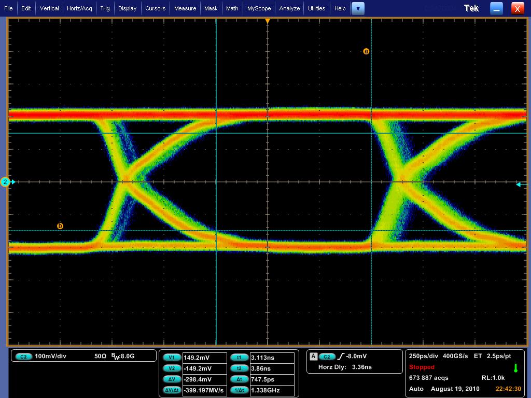This screenshot has width=531, height=398.
Task: Click the Stopped acquisition status text
Action: coord(422,367)
